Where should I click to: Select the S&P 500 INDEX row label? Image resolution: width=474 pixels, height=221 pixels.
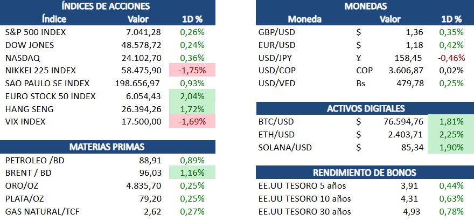click(x=35, y=32)
